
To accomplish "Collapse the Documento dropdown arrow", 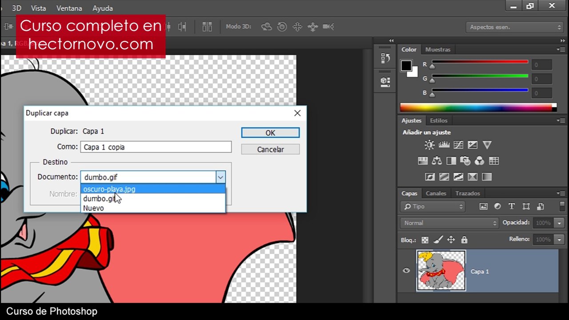I will [x=220, y=177].
